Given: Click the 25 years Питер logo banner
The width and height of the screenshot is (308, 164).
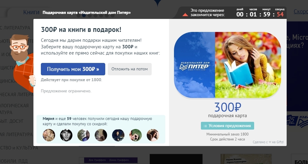Looking at the screenshot, I should coord(297,120).
